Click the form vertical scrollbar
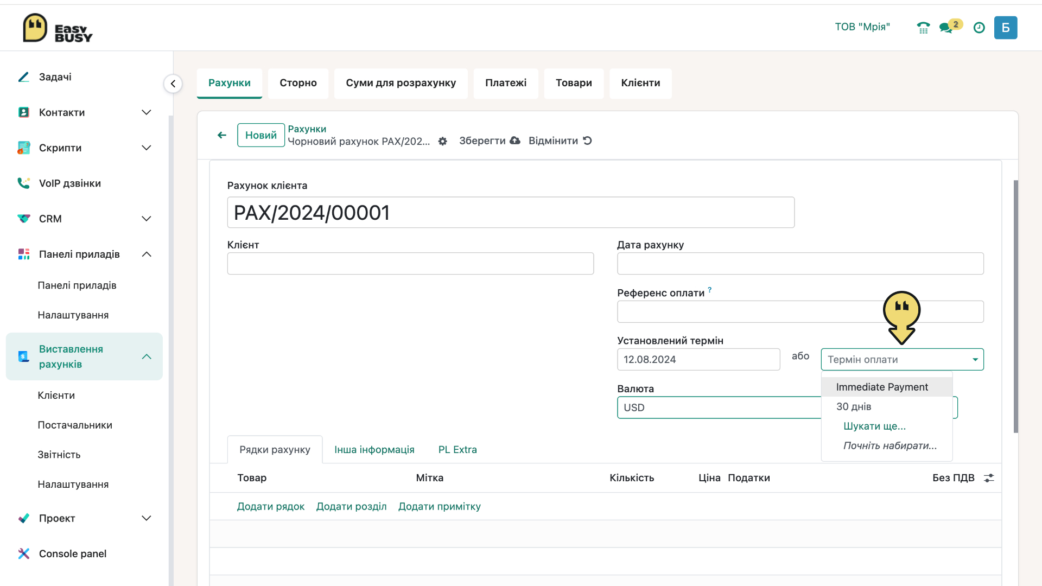1042x586 pixels. point(1015,307)
